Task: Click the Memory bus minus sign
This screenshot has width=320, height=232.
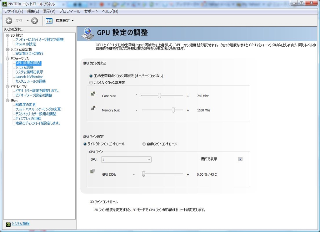Action: (136, 110)
